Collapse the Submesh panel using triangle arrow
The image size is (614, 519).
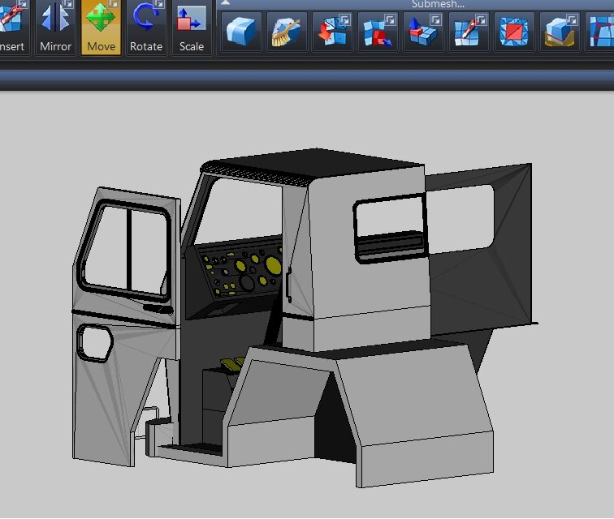click(225, 3)
